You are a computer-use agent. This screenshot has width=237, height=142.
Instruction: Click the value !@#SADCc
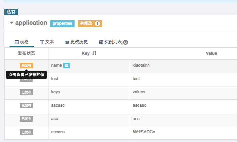[144, 132]
